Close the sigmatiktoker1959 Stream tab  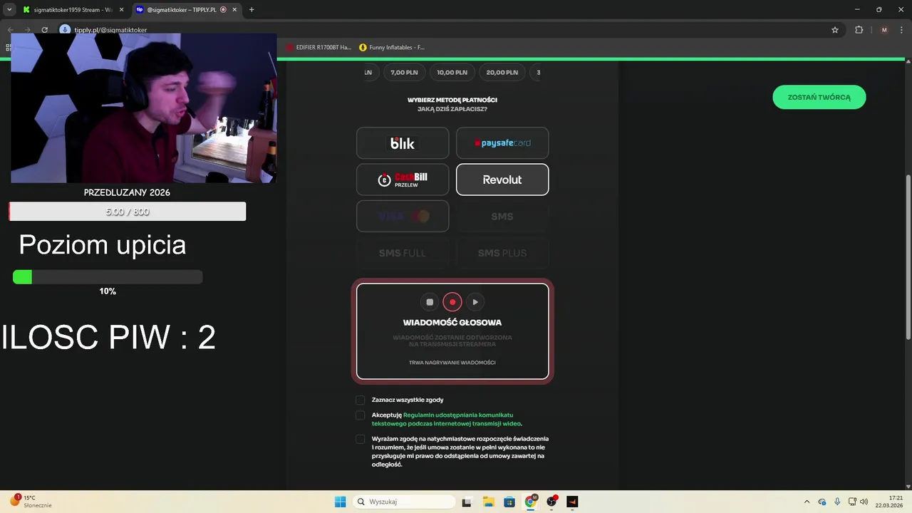point(120,10)
